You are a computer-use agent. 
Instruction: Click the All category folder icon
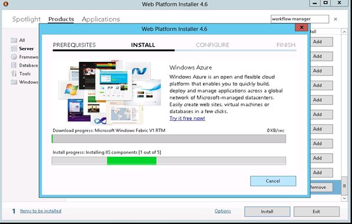tap(14, 40)
